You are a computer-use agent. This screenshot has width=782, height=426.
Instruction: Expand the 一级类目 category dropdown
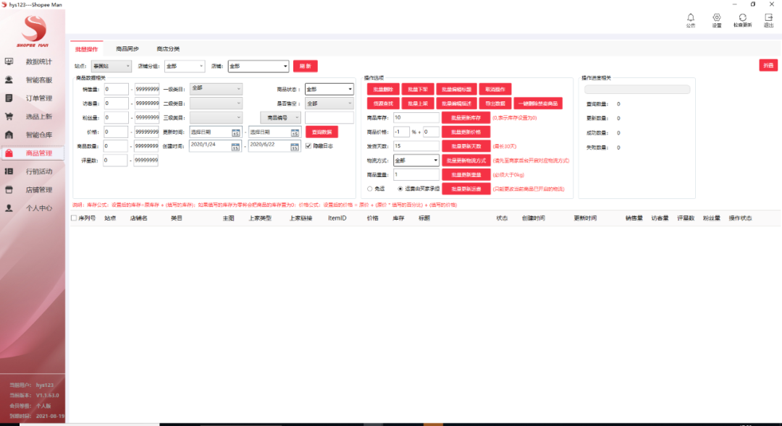coord(216,89)
